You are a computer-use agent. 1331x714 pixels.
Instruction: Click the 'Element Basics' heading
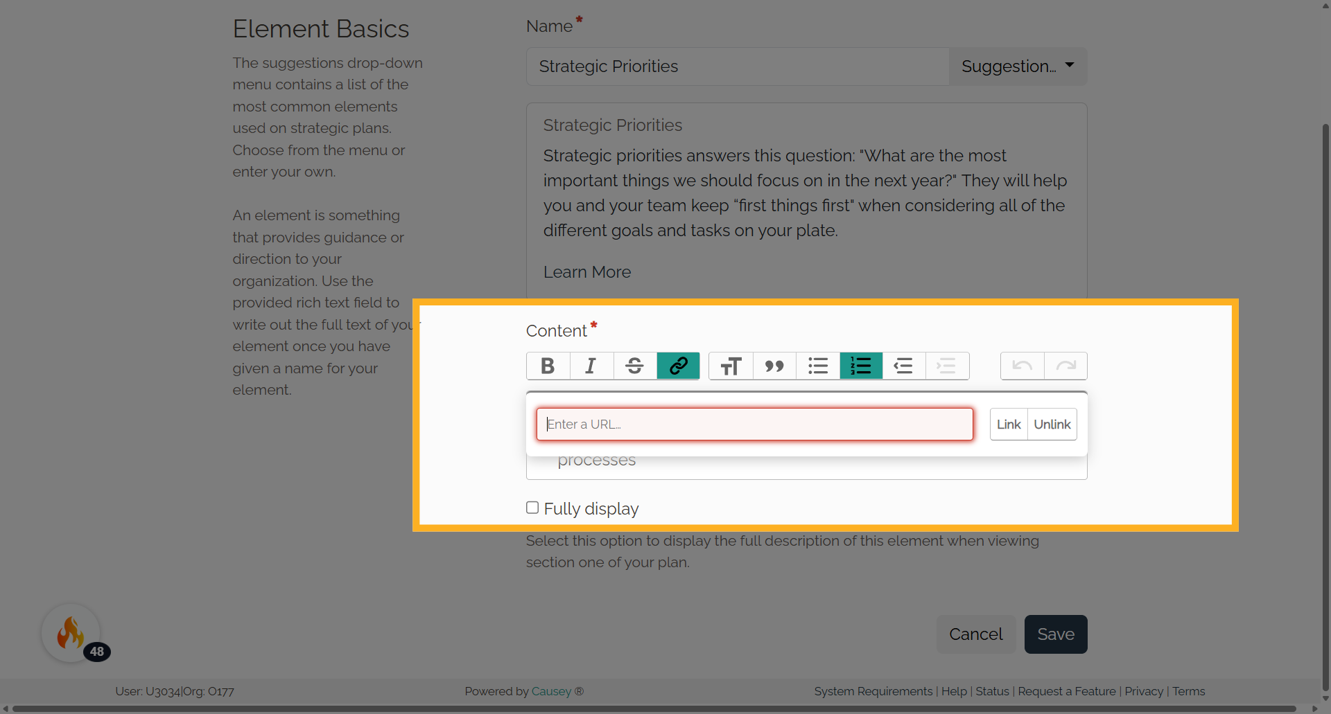321,29
